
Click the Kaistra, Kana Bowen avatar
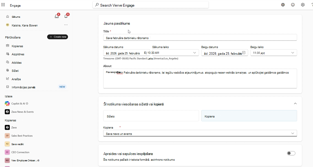pyautogui.click(x=8, y=25)
